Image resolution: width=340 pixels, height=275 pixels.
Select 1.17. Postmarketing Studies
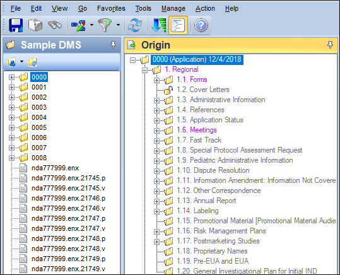pyautogui.click(x=218, y=241)
